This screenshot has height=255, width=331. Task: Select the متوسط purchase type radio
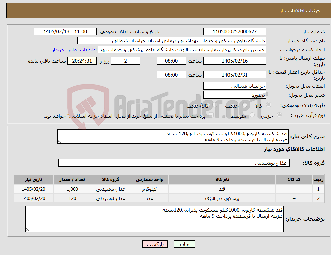coord(252,115)
